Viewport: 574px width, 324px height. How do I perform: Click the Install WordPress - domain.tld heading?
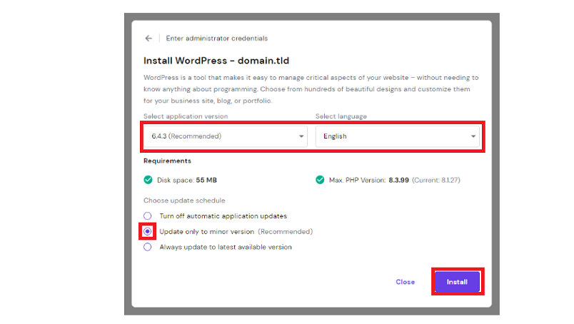[216, 61]
